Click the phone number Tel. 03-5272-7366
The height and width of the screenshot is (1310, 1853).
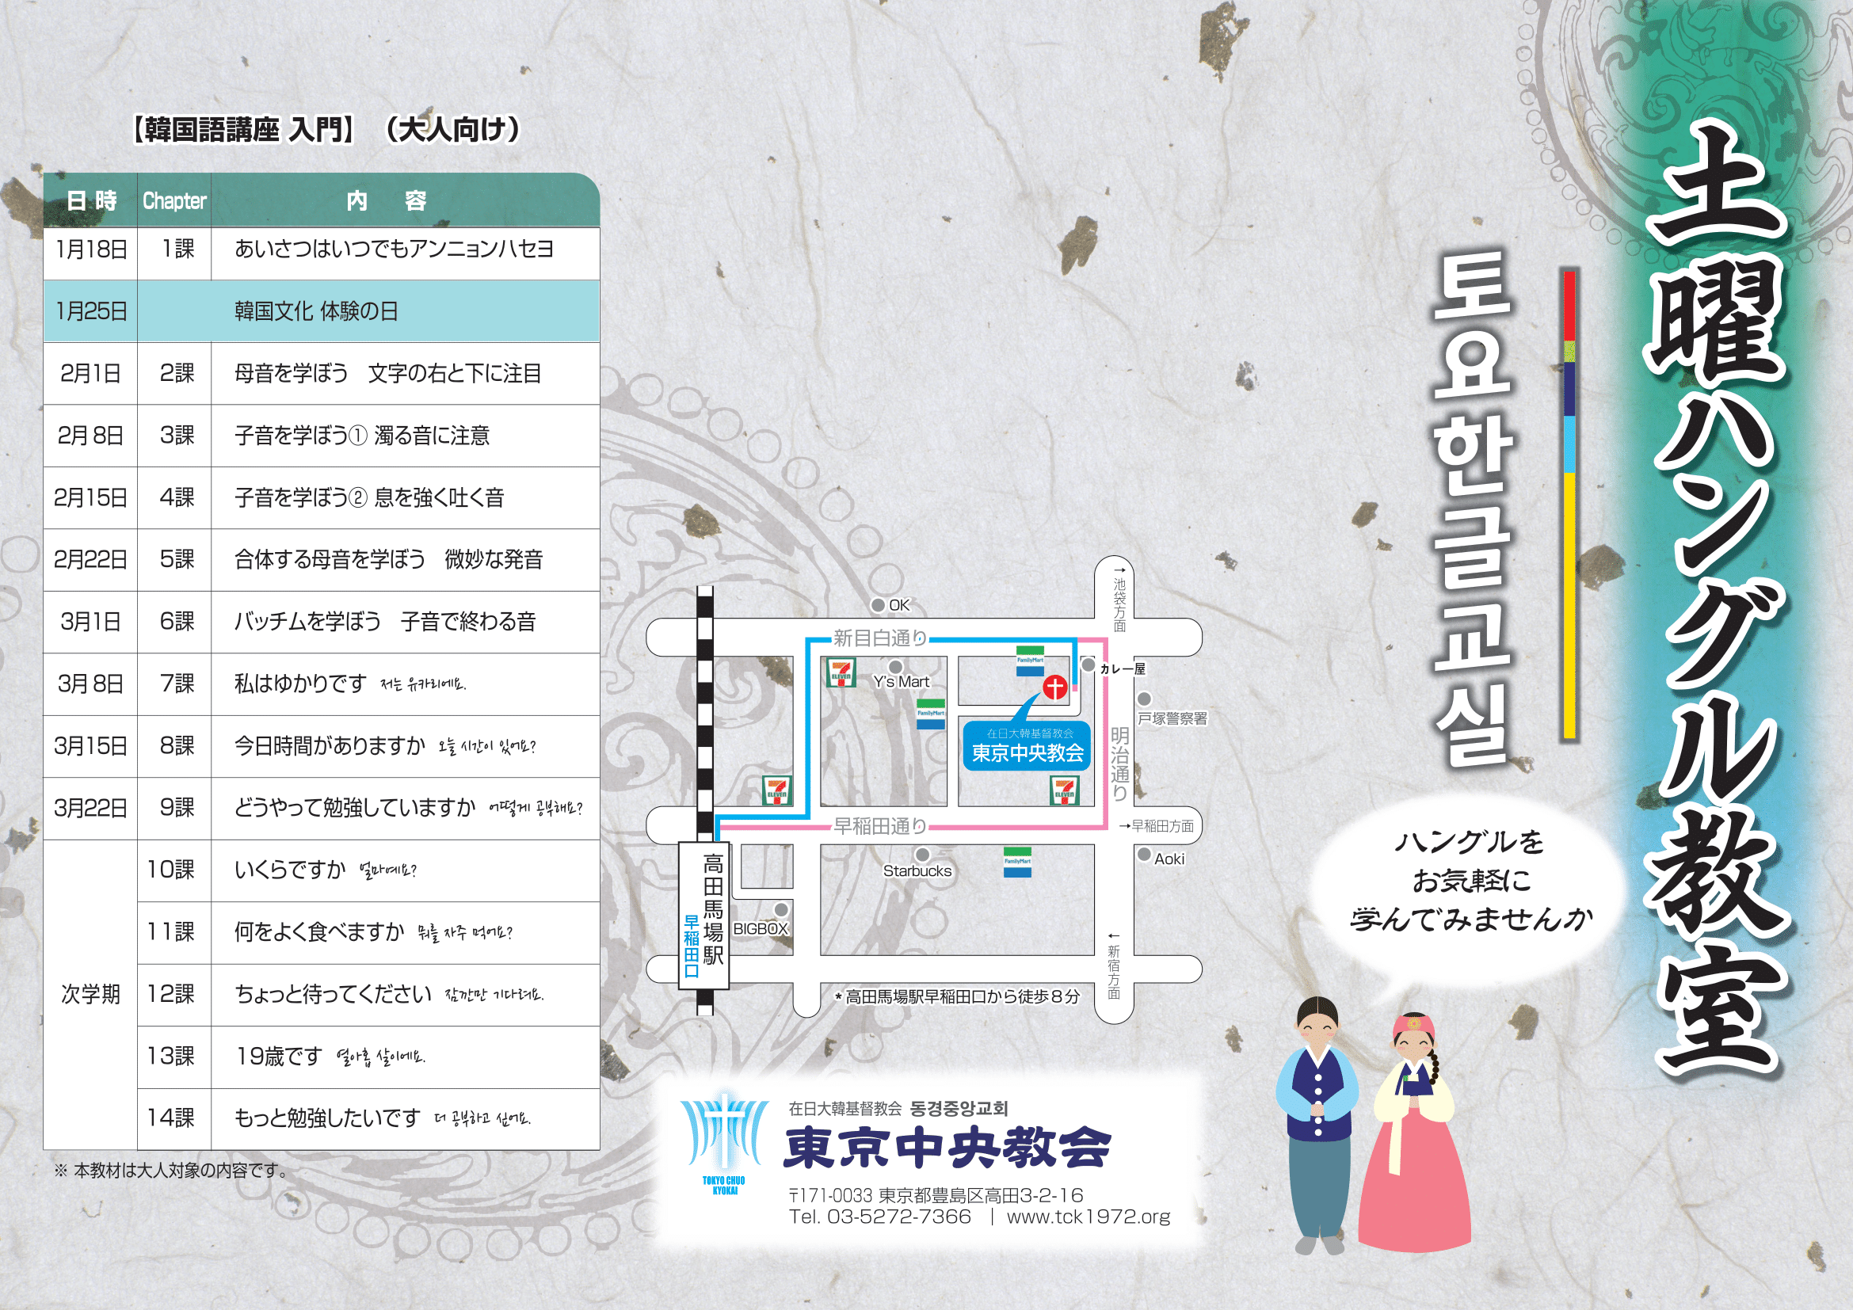coord(880,1217)
